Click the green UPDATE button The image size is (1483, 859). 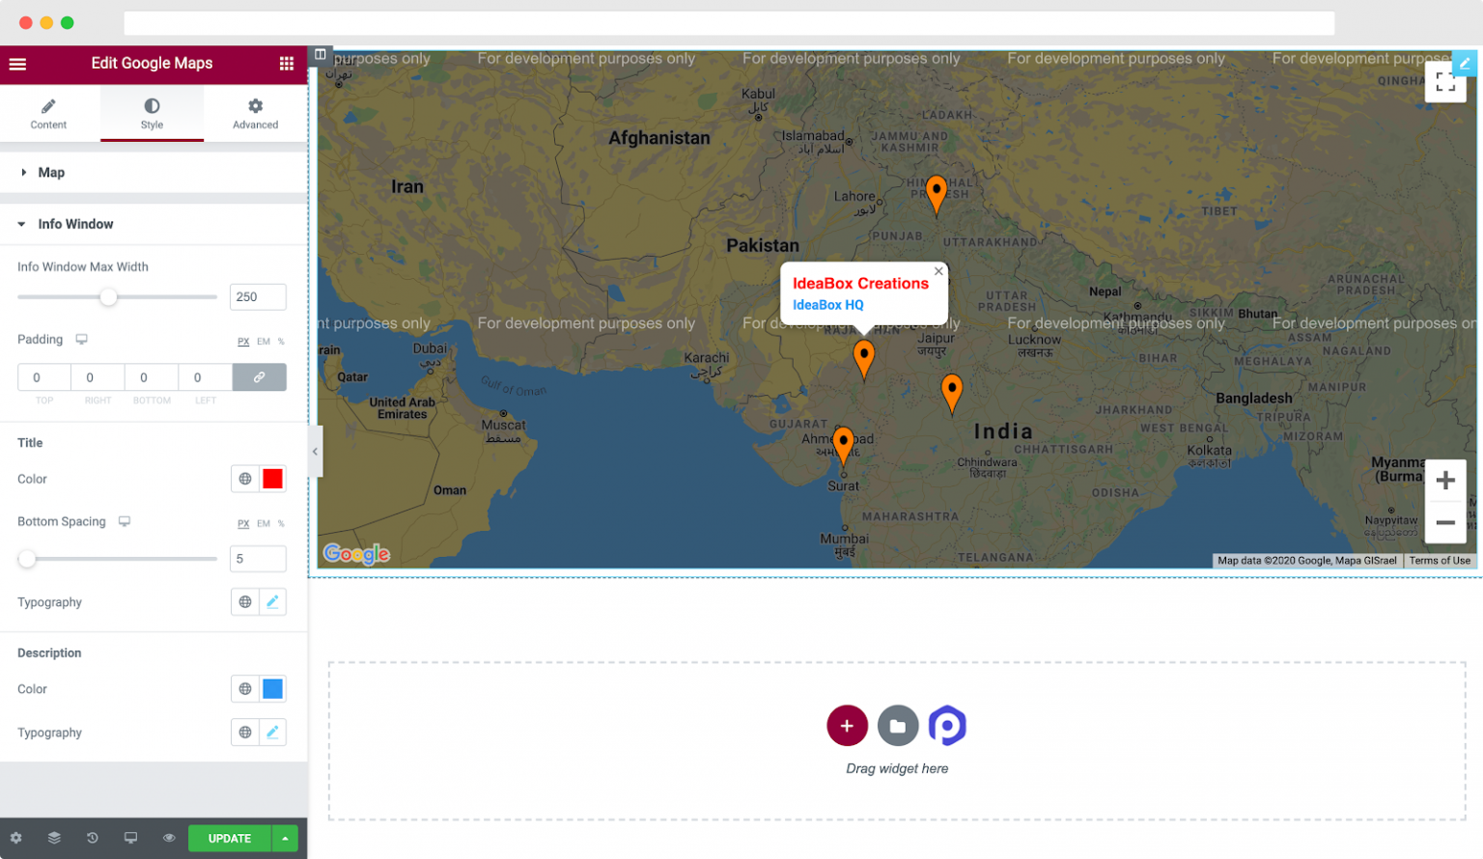230,838
